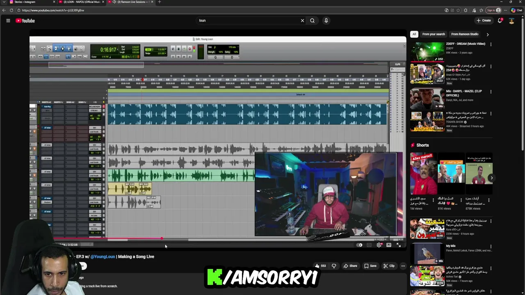Save the video with the Save button
This screenshot has height=295, width=525.
(370, 266)
